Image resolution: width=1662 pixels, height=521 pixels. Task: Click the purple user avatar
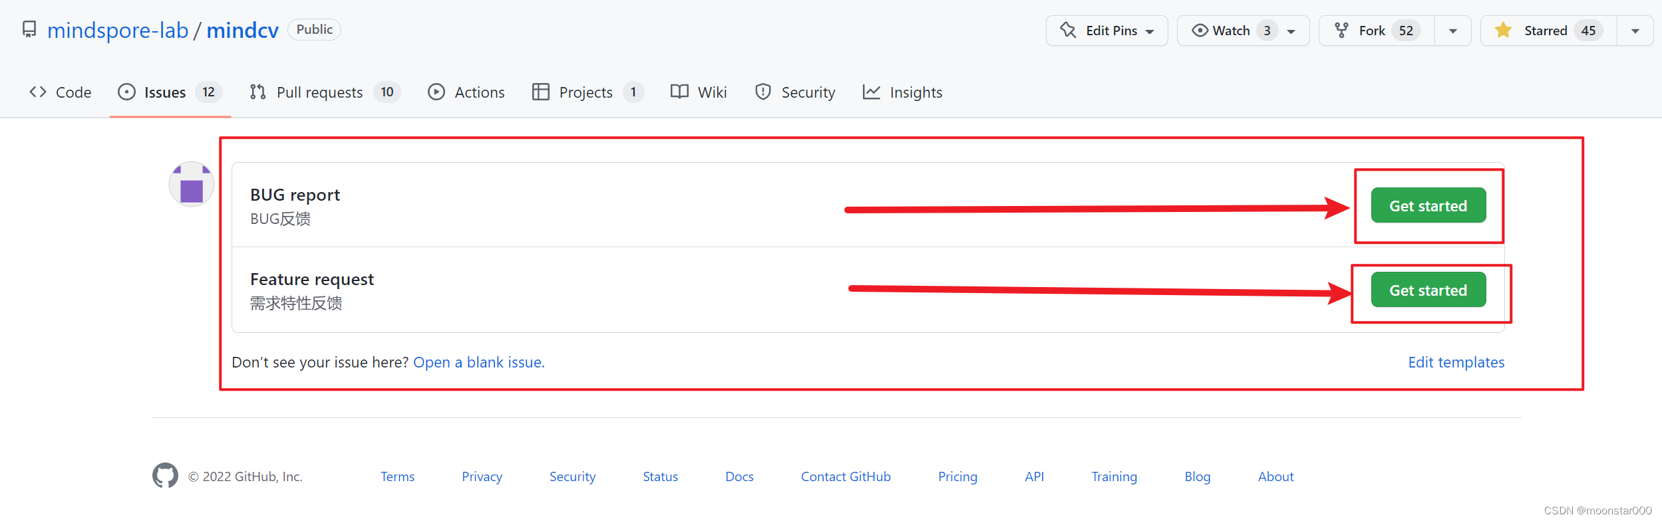coord(192,184)
